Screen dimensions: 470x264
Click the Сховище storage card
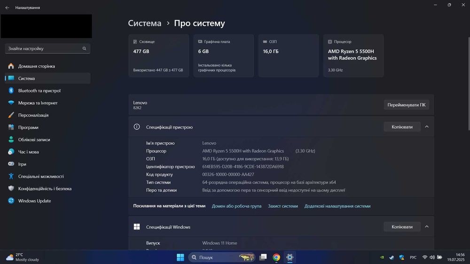click(159, 56)
